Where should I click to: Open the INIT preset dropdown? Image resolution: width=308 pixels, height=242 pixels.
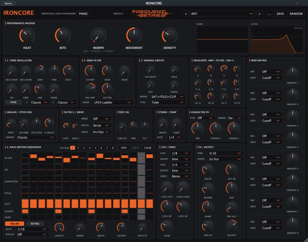click(x=222, y=13)
